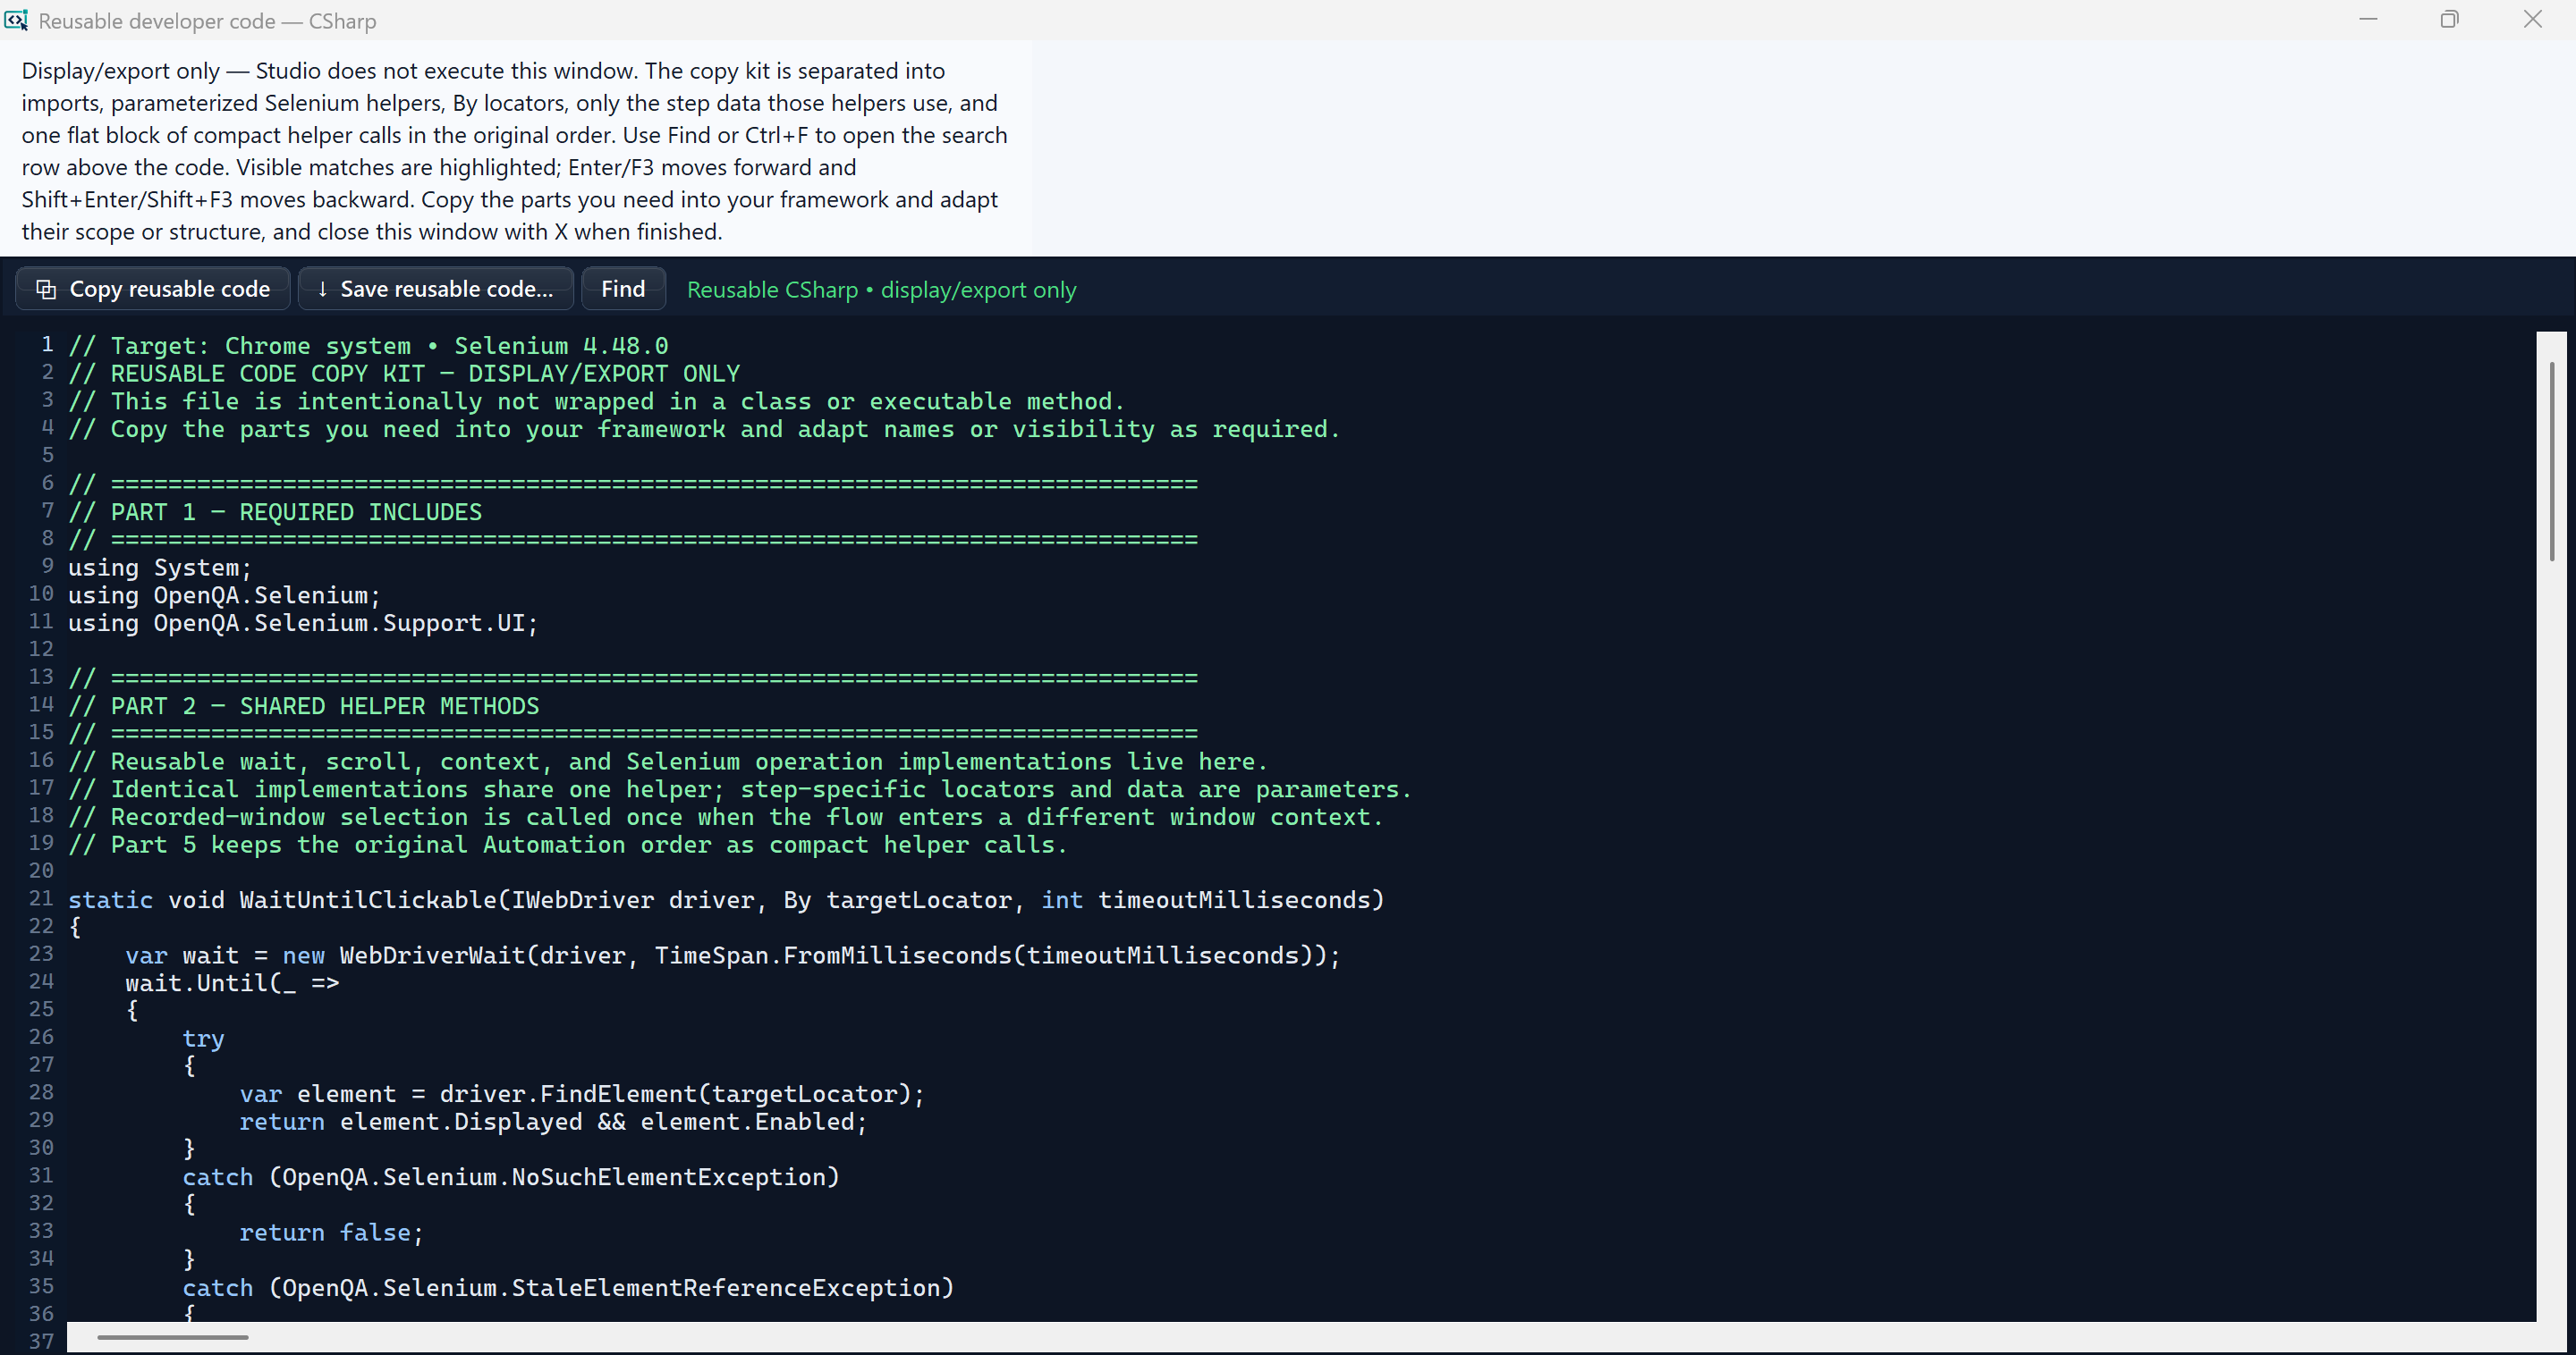This screenshot has width=2576, height=1355.
Task: Open the Find search row
Action: pos(623,289)
